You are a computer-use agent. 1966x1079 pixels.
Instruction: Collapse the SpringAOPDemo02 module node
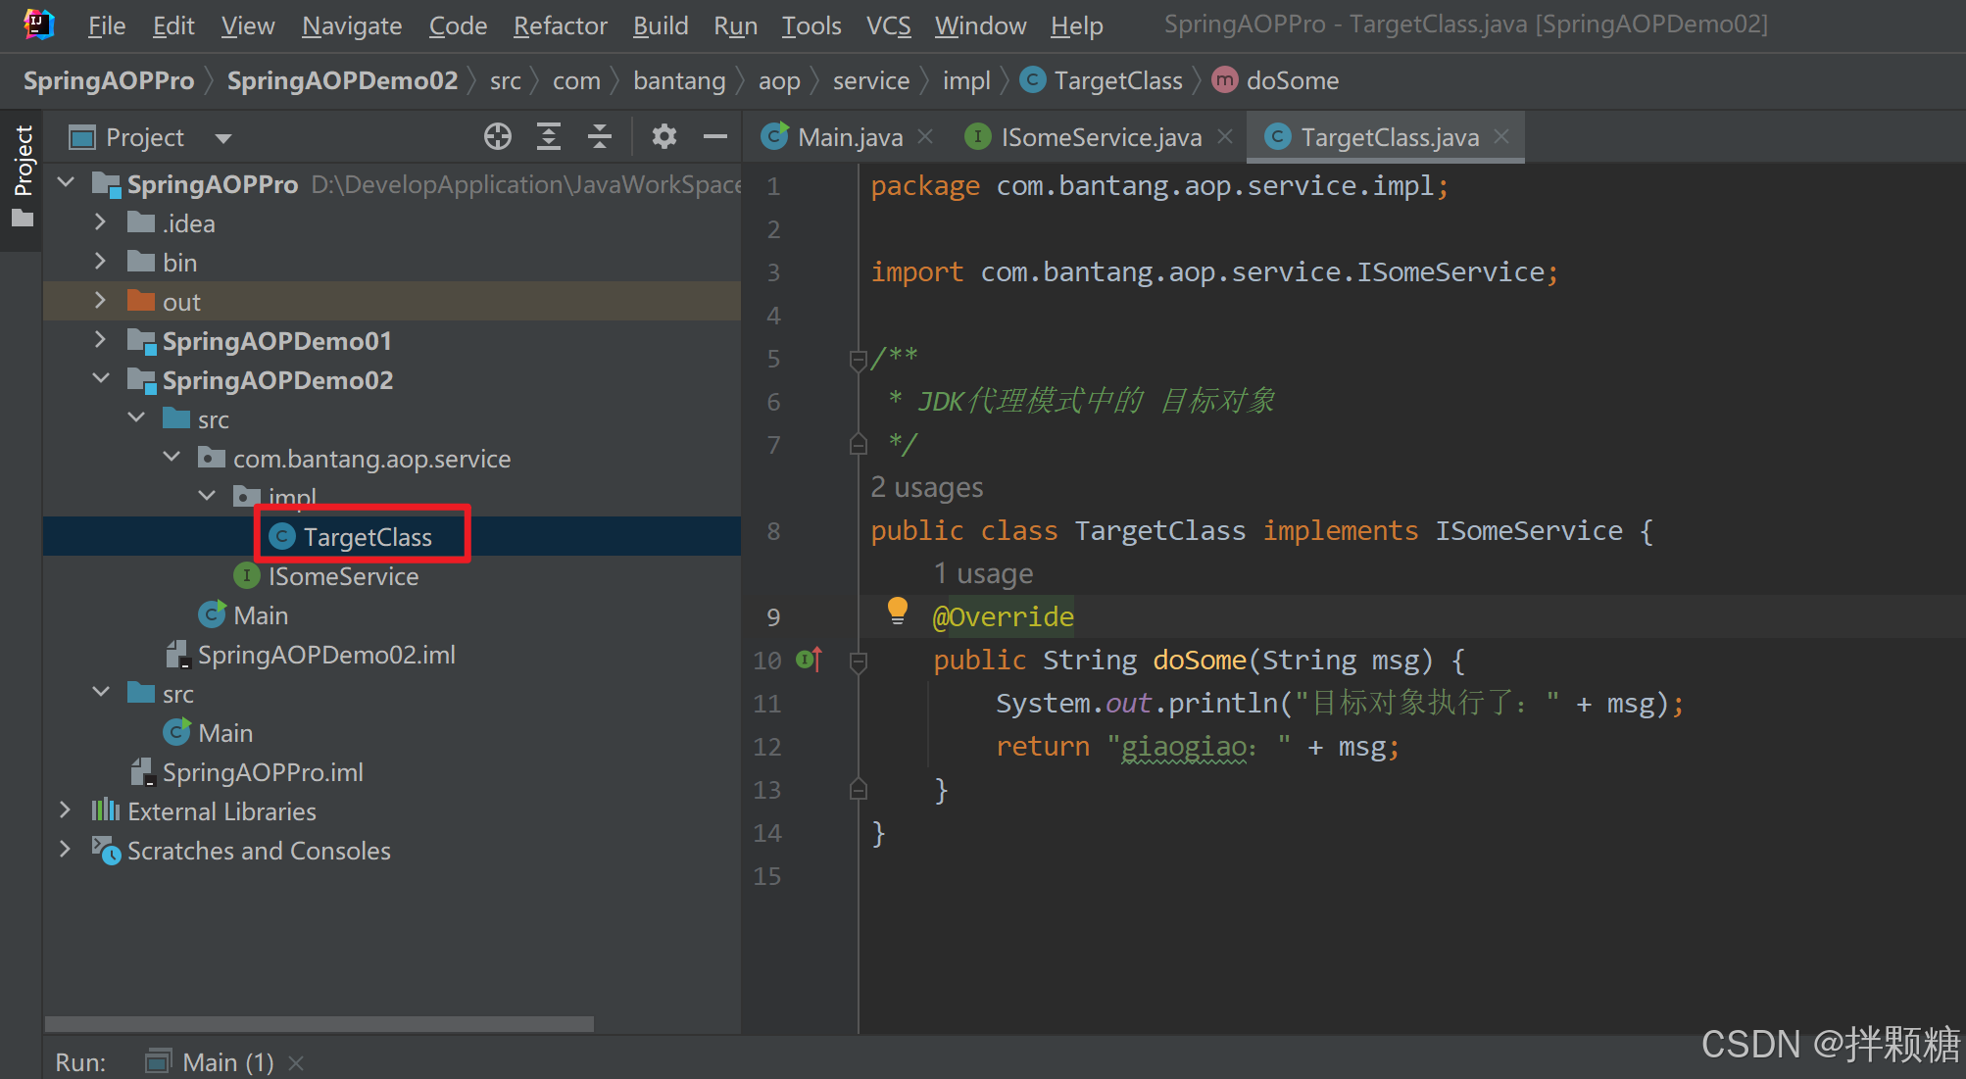click(x=100, y=379)
